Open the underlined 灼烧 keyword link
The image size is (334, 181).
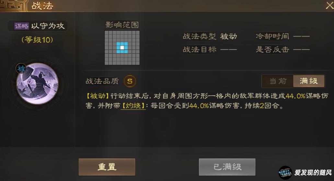pyautogui.click(x=133, y=105)
